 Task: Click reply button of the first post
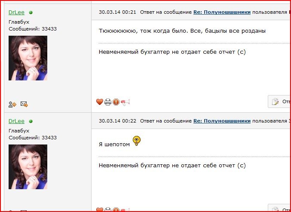[x=279, y=101]
